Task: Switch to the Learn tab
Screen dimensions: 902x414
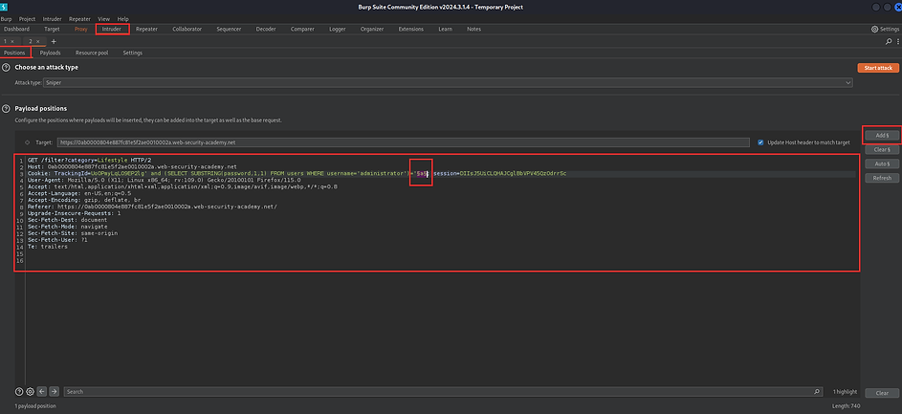Action: pos(445,29)
